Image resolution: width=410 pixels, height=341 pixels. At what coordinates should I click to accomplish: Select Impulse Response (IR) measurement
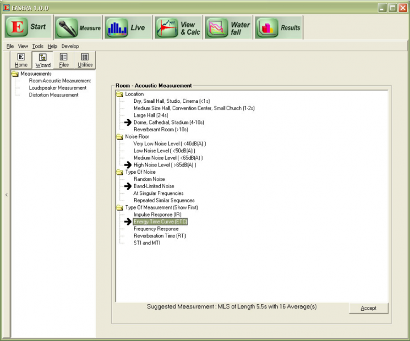pyautogui.click(x=157, y=215)
